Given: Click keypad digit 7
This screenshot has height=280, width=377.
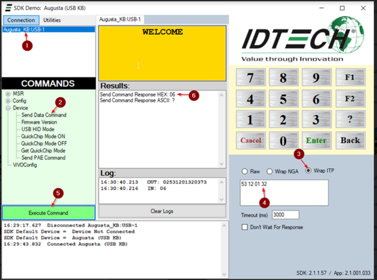Looking at the screenshot, I should (x=251, y=77).
